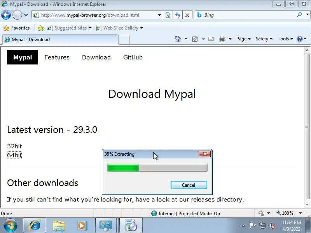The height and width of the screenshot is (233, 311).
Task: Click the taskbar clock 11:34 PM
Action: coord(291,222)
